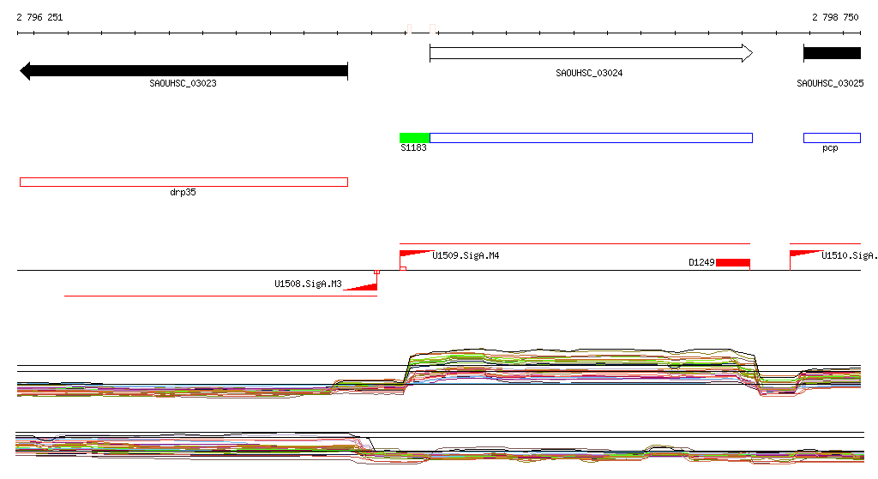Click the red outlined drp35 box

(183, 182)
